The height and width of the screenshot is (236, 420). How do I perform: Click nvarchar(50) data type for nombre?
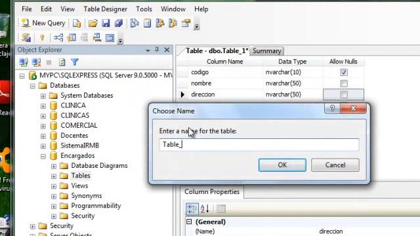pyautogui.click(x=293, y=83)
